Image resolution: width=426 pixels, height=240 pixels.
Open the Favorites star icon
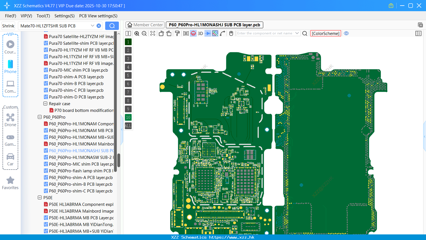[x=10, y=183]
